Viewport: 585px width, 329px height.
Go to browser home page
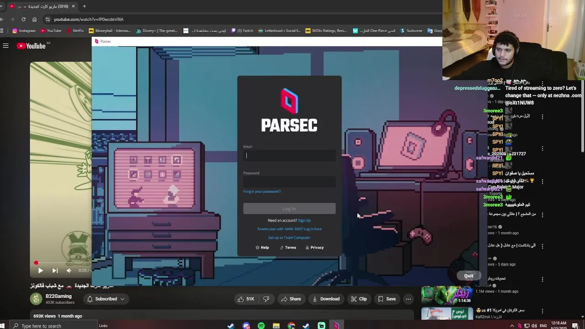(x=34, y=19)
